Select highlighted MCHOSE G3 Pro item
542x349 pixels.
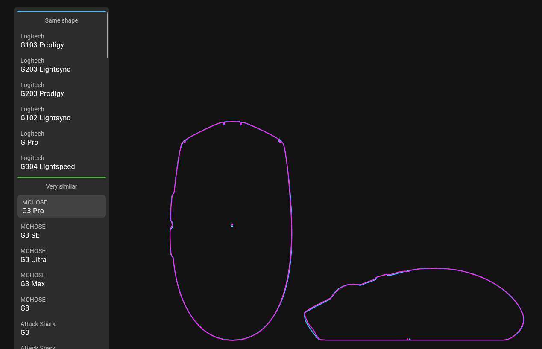click(62, 206)
